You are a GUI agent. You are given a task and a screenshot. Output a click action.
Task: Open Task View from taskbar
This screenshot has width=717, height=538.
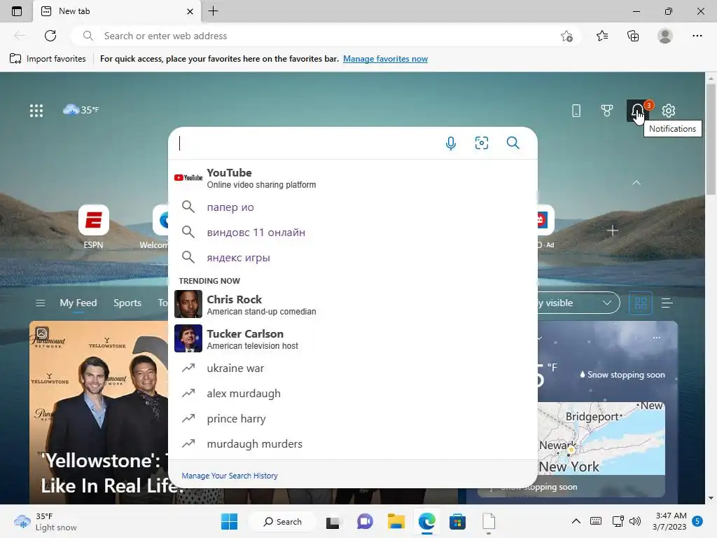tap(333, 522)
